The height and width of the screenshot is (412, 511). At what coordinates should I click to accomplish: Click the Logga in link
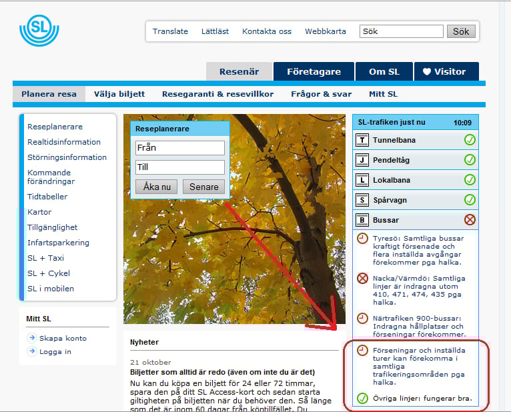[55, 351]
